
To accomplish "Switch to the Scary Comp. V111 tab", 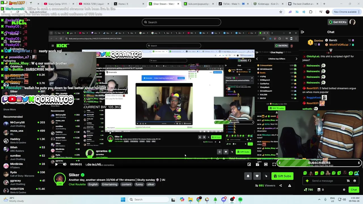I will [x=57, y=4].
